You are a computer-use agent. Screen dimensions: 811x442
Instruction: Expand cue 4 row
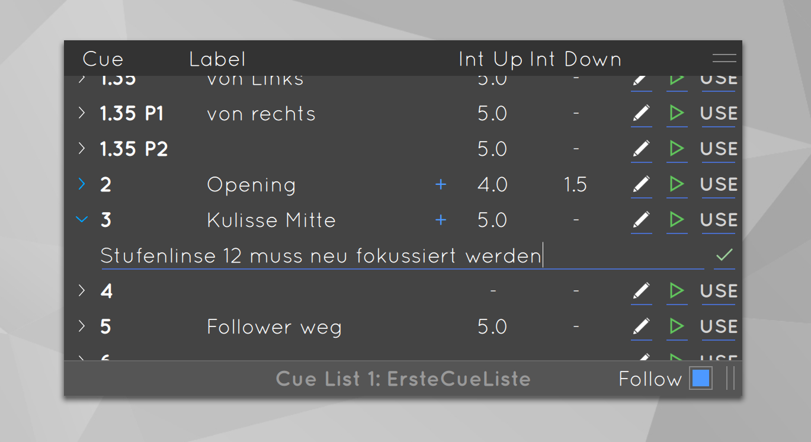coord(82,291)
